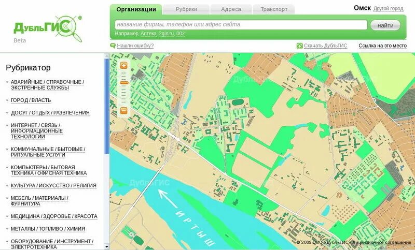Open ИНТЕРНЕТ / СВЯЗЬ / ИНФОРМАЦИОННЫЕ ТЕХНОЛОГИИ rubric
The image size is (415, 250).
click(x=37, y=131)
